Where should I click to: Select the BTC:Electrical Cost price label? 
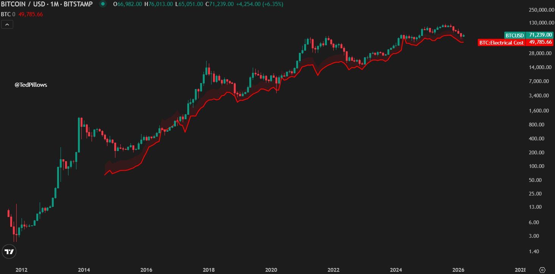click(x=501, y=43)
